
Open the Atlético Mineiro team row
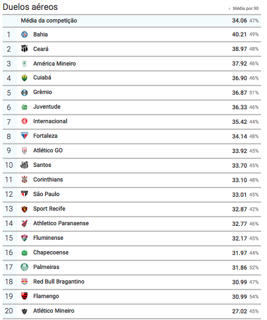(x=132, y=311)
